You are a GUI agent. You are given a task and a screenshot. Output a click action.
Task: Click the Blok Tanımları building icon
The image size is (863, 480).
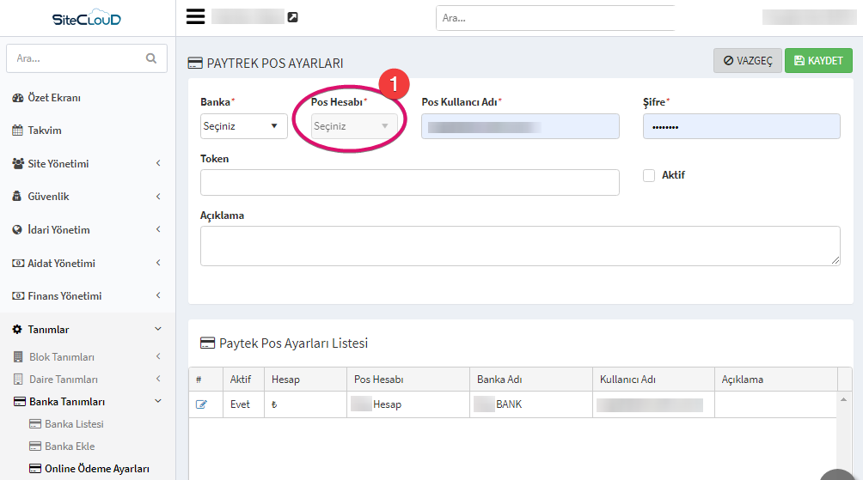coord(18,357)
